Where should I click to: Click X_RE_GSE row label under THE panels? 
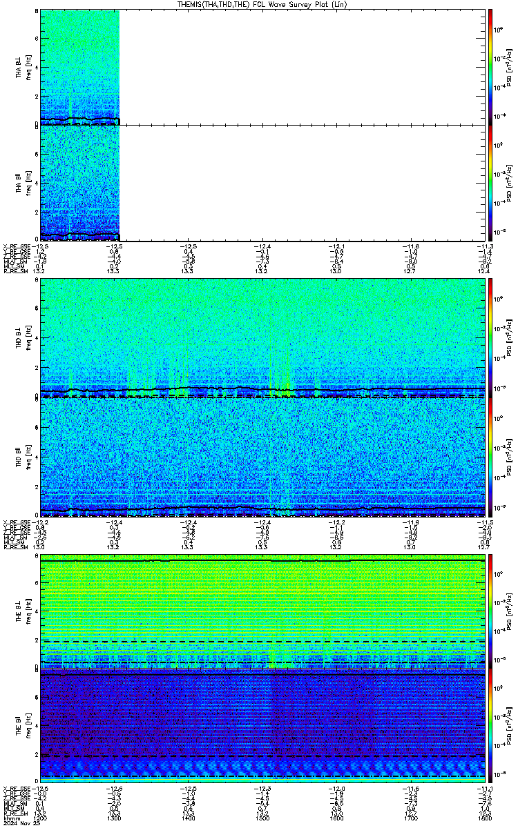click(17, 789)
